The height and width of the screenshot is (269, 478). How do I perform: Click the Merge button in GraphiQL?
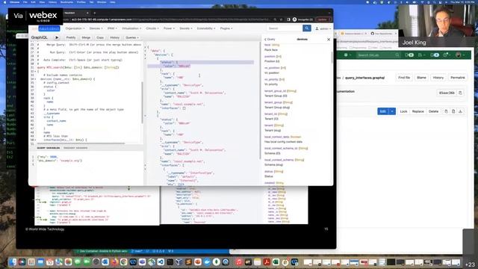point(86,37)
